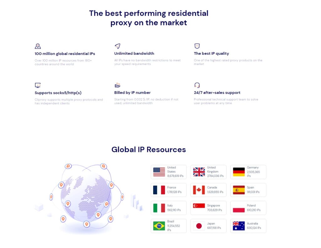Click the shield icon for best IP quality
This screenshot has height=248, width=321.
(197, 46)
